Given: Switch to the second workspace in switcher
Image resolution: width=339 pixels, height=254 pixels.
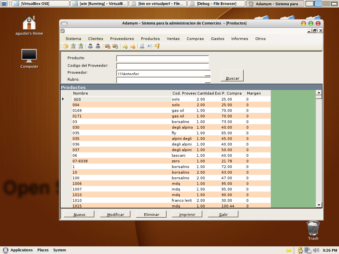Looking at the screenshot, I should pos(318,4).
